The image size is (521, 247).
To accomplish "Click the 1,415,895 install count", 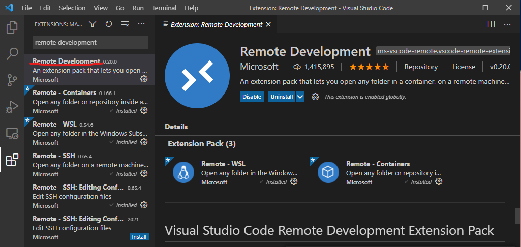I will point(314,67).
